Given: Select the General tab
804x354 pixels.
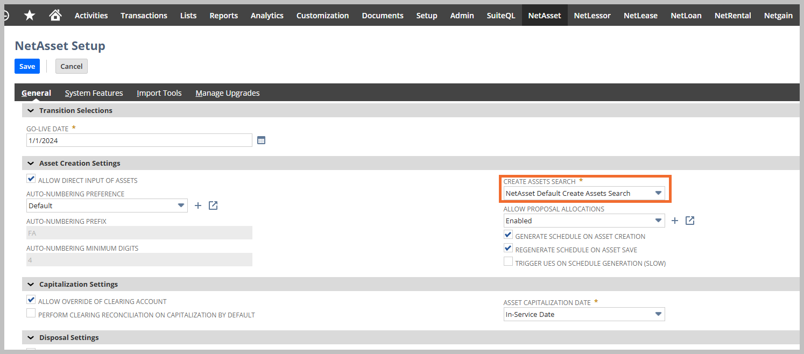Looking at the screenshot, I should pos(36,93).
